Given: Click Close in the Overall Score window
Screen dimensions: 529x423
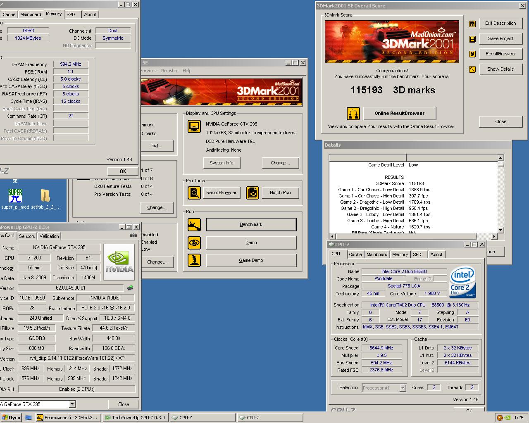Looking at the screenshot, I should tap(500, 121).
